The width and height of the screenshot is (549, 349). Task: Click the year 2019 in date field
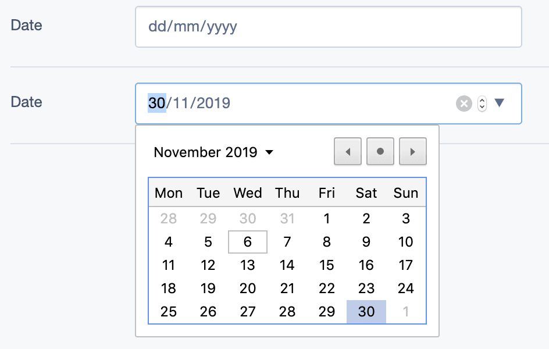pyautogui.click(x=213, y=104)
